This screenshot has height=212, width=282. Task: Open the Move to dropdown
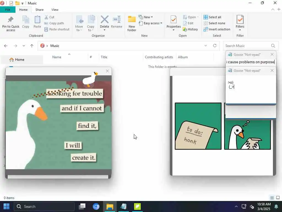(x=79, y=23)
